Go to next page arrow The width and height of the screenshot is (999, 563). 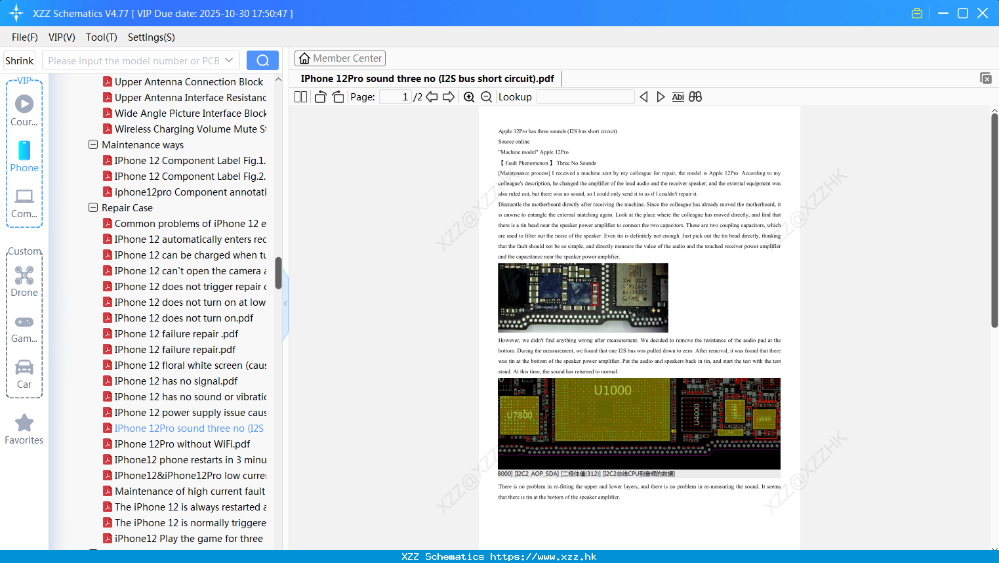(449, 96)
